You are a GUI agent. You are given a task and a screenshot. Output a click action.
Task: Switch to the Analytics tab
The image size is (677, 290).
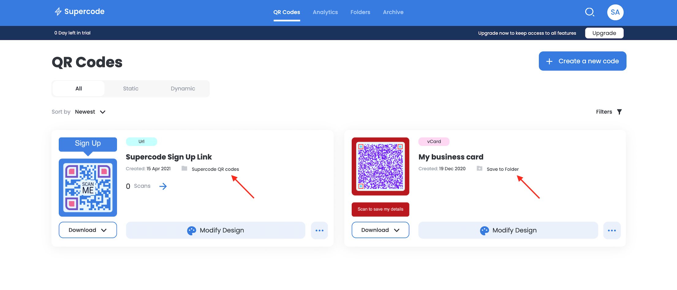click(325, 12)
